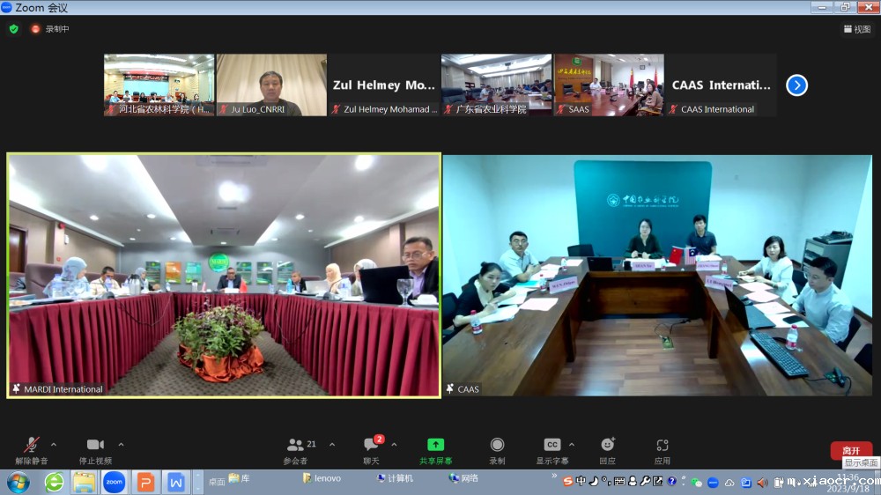Viewport: 881px width, 495px height.
Task: Expand video options arrow beside 停止视频
Action: [121, 445]
